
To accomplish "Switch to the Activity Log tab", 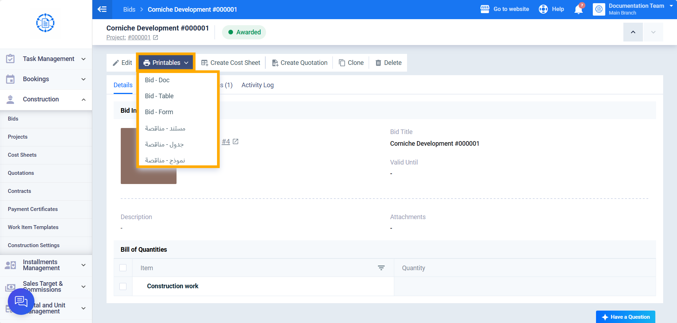I will coord(258,85).
